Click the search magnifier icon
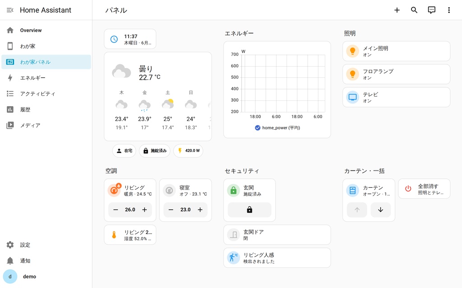This screenshot has height=288, width=462. coord(414,10)
